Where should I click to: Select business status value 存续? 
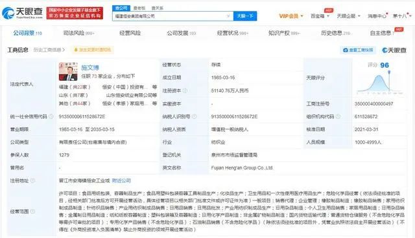click(x=216, y=65)
